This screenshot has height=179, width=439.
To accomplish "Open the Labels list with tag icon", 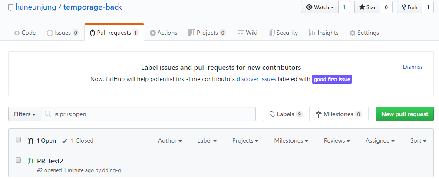I will 286,114.
